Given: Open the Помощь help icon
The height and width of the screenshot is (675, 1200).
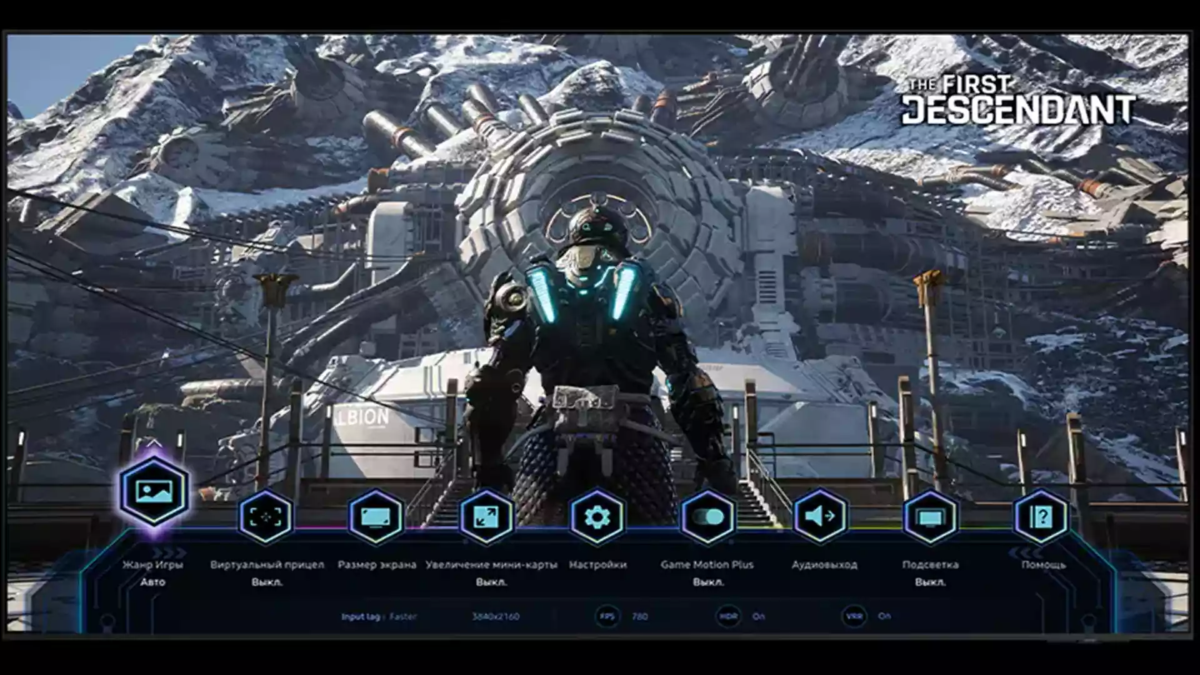Looking at the screenshot, I should pyautogui.click(x=1041, y=517).
